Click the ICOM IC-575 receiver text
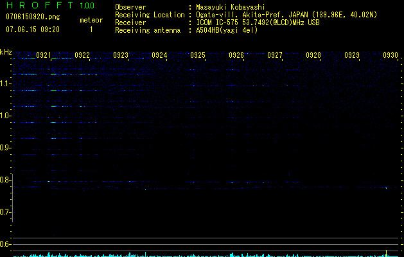The width and height of the screenshot is (404, 257). pos(258,22)
